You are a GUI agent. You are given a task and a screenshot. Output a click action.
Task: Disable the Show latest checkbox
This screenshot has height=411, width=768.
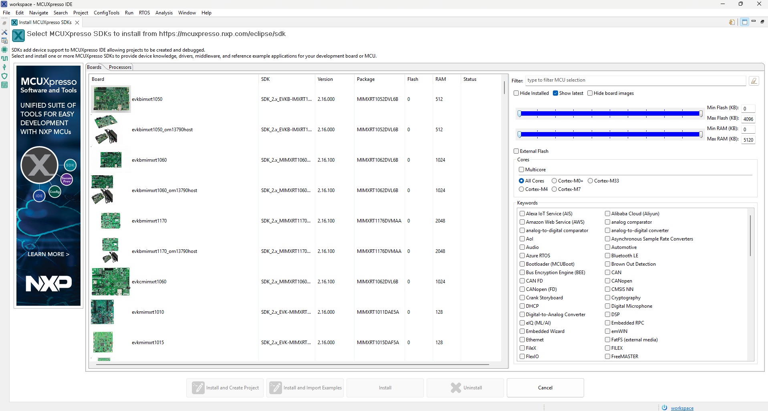point(555,93)
